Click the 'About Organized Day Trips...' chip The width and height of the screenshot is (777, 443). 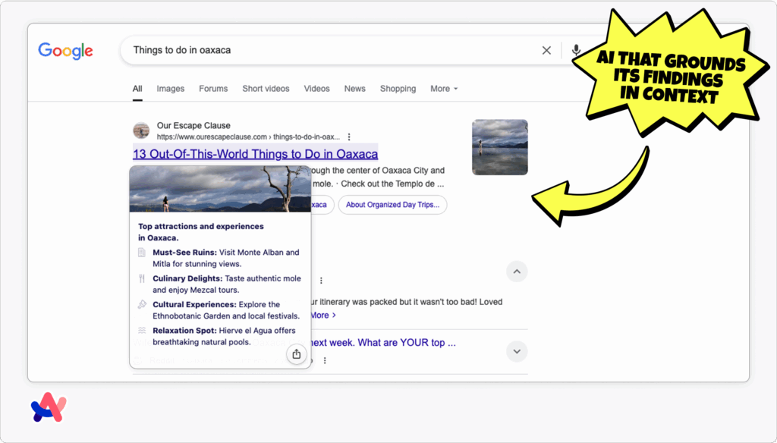pos(392,205)
